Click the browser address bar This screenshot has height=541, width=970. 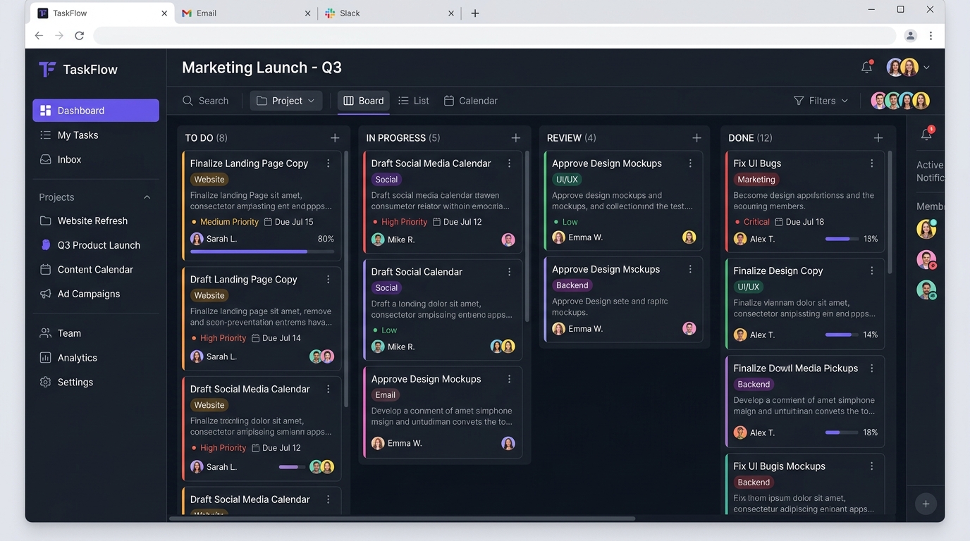[x=495, y=35]
